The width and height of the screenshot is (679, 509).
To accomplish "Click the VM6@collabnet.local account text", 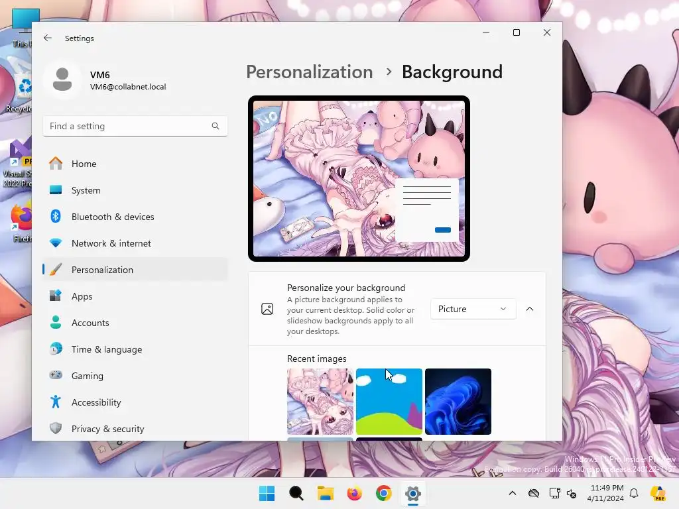I will coord(128,87).
